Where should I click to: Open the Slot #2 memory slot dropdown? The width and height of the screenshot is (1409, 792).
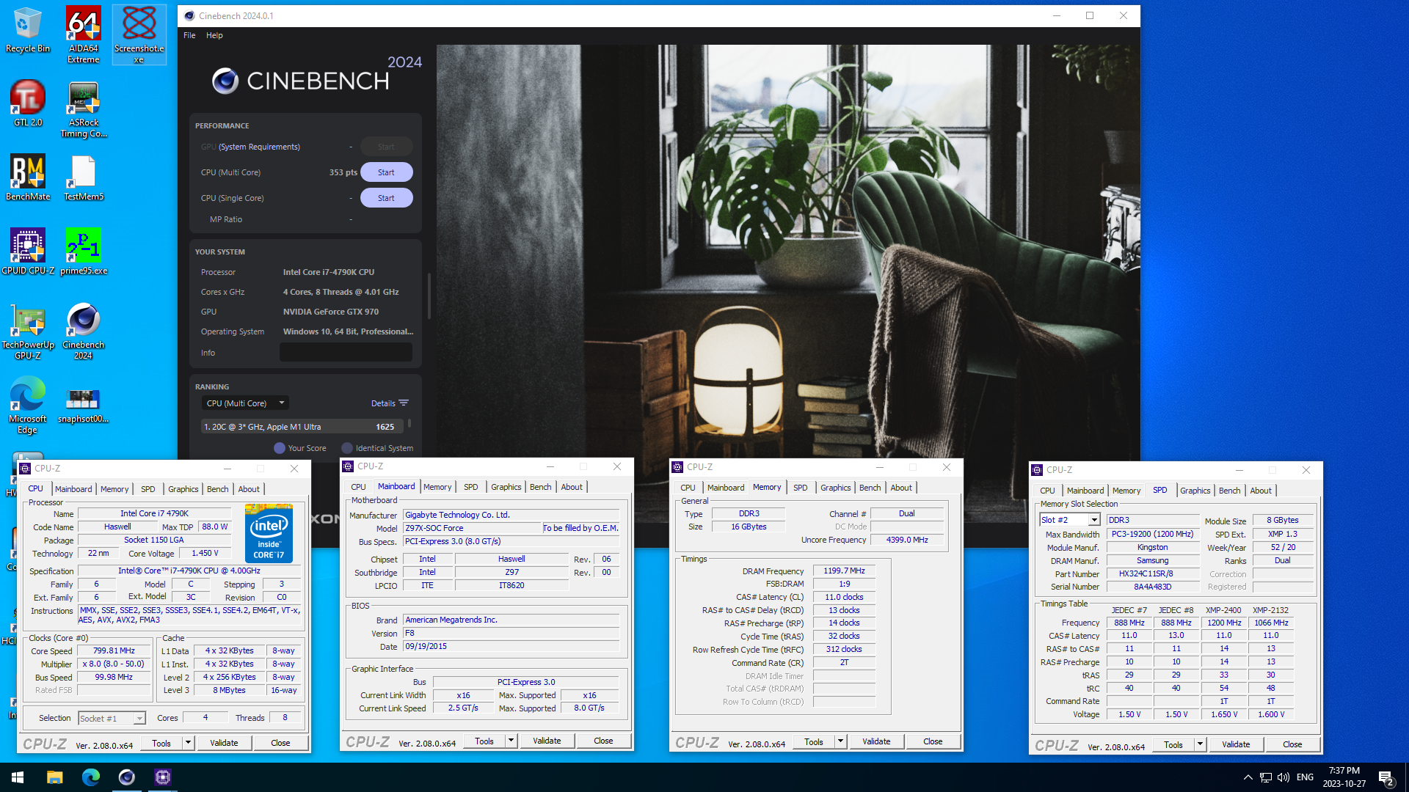[x=1070, y=520]
